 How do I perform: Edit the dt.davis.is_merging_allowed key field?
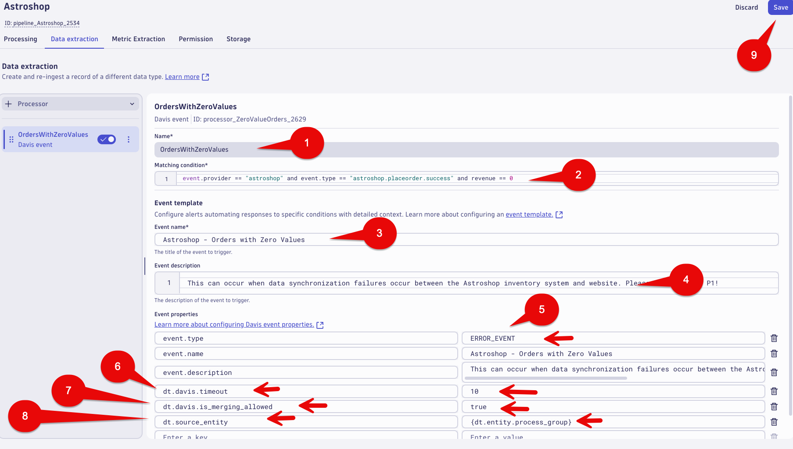click(x=306, y=406)
